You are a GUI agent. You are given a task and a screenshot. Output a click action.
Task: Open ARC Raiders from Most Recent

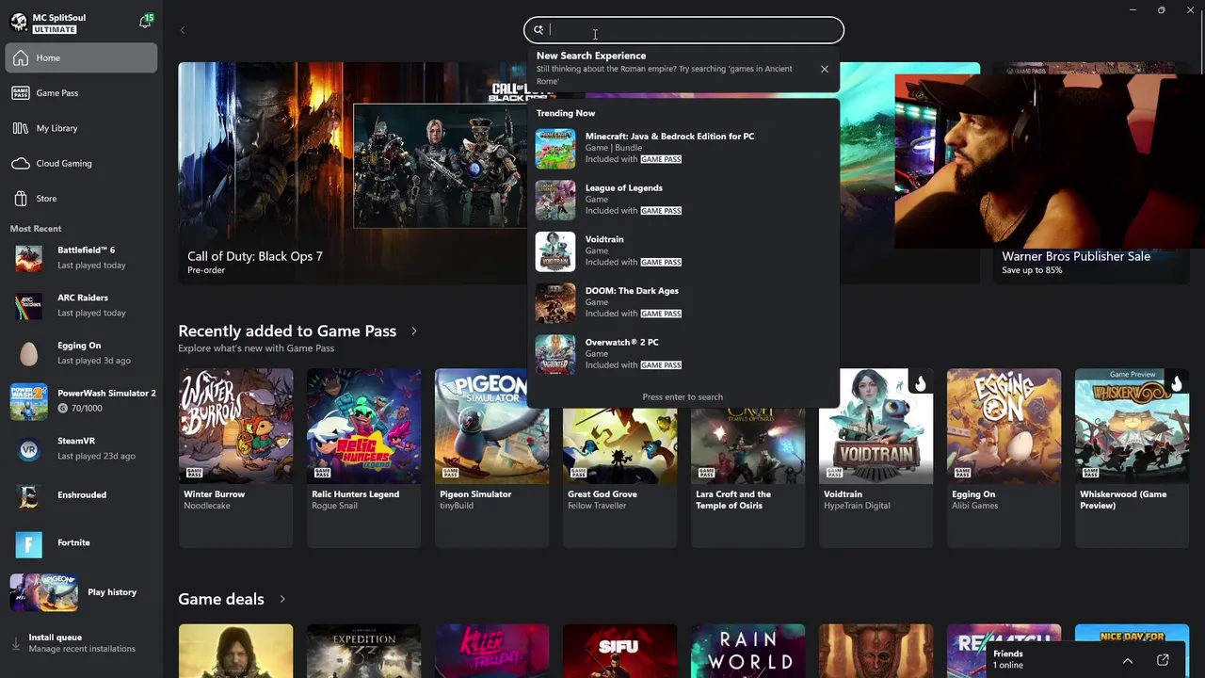coord(81,305)
